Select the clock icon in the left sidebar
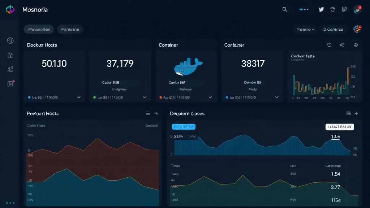 (x=10, y=40)
